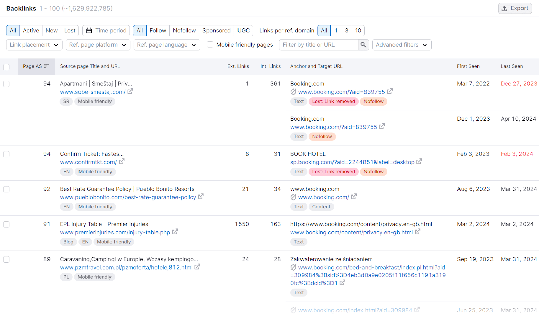Enable Mobile friendly pages checkbox
The height and width of the screenshot is (319, 539).
(210, 44)
